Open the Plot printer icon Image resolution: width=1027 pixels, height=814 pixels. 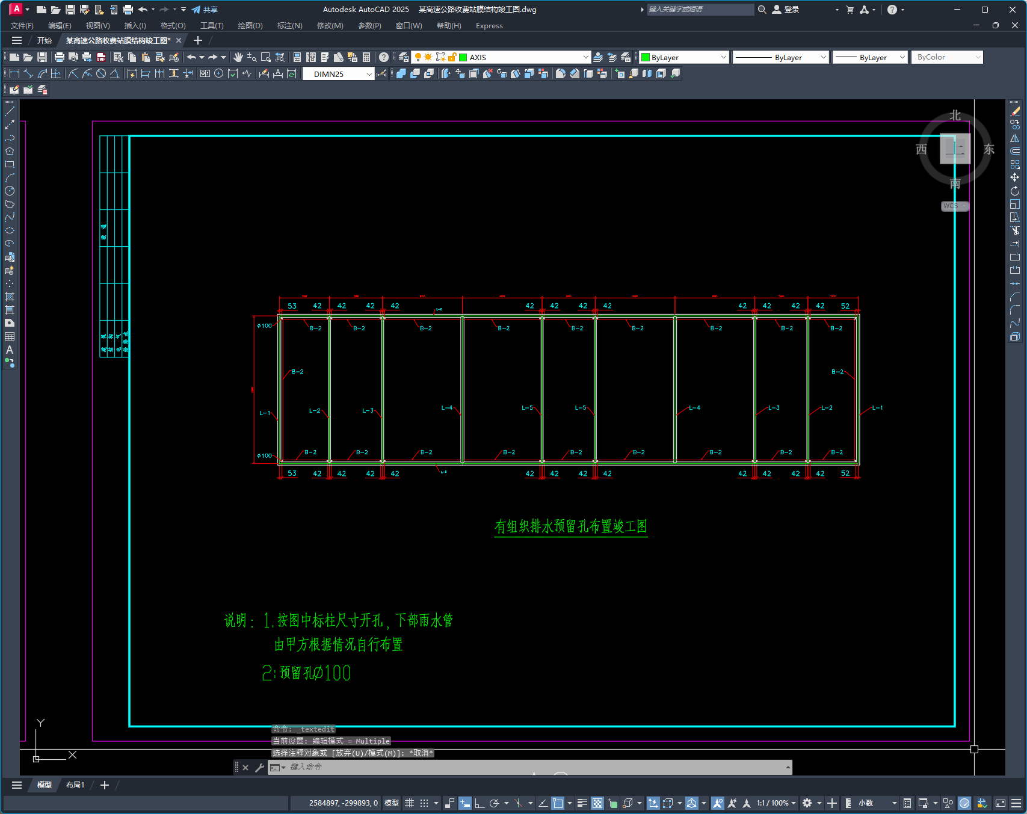coord(59,57)
